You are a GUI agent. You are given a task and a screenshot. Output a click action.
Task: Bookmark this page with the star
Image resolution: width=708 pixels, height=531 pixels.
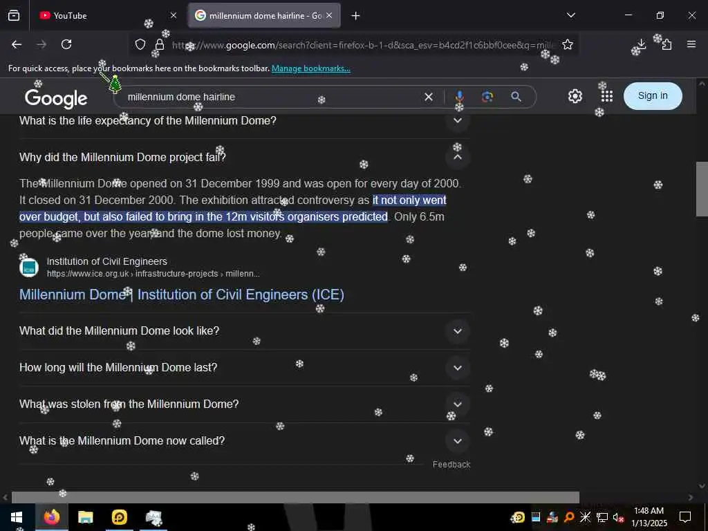tap(568, 45)
